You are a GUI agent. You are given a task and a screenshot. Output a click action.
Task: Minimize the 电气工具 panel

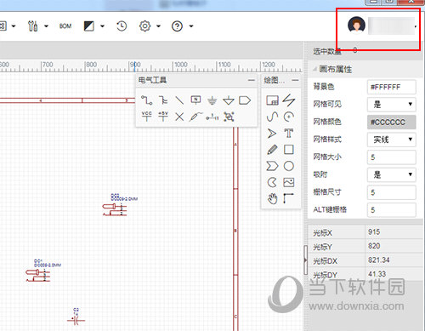252,80
